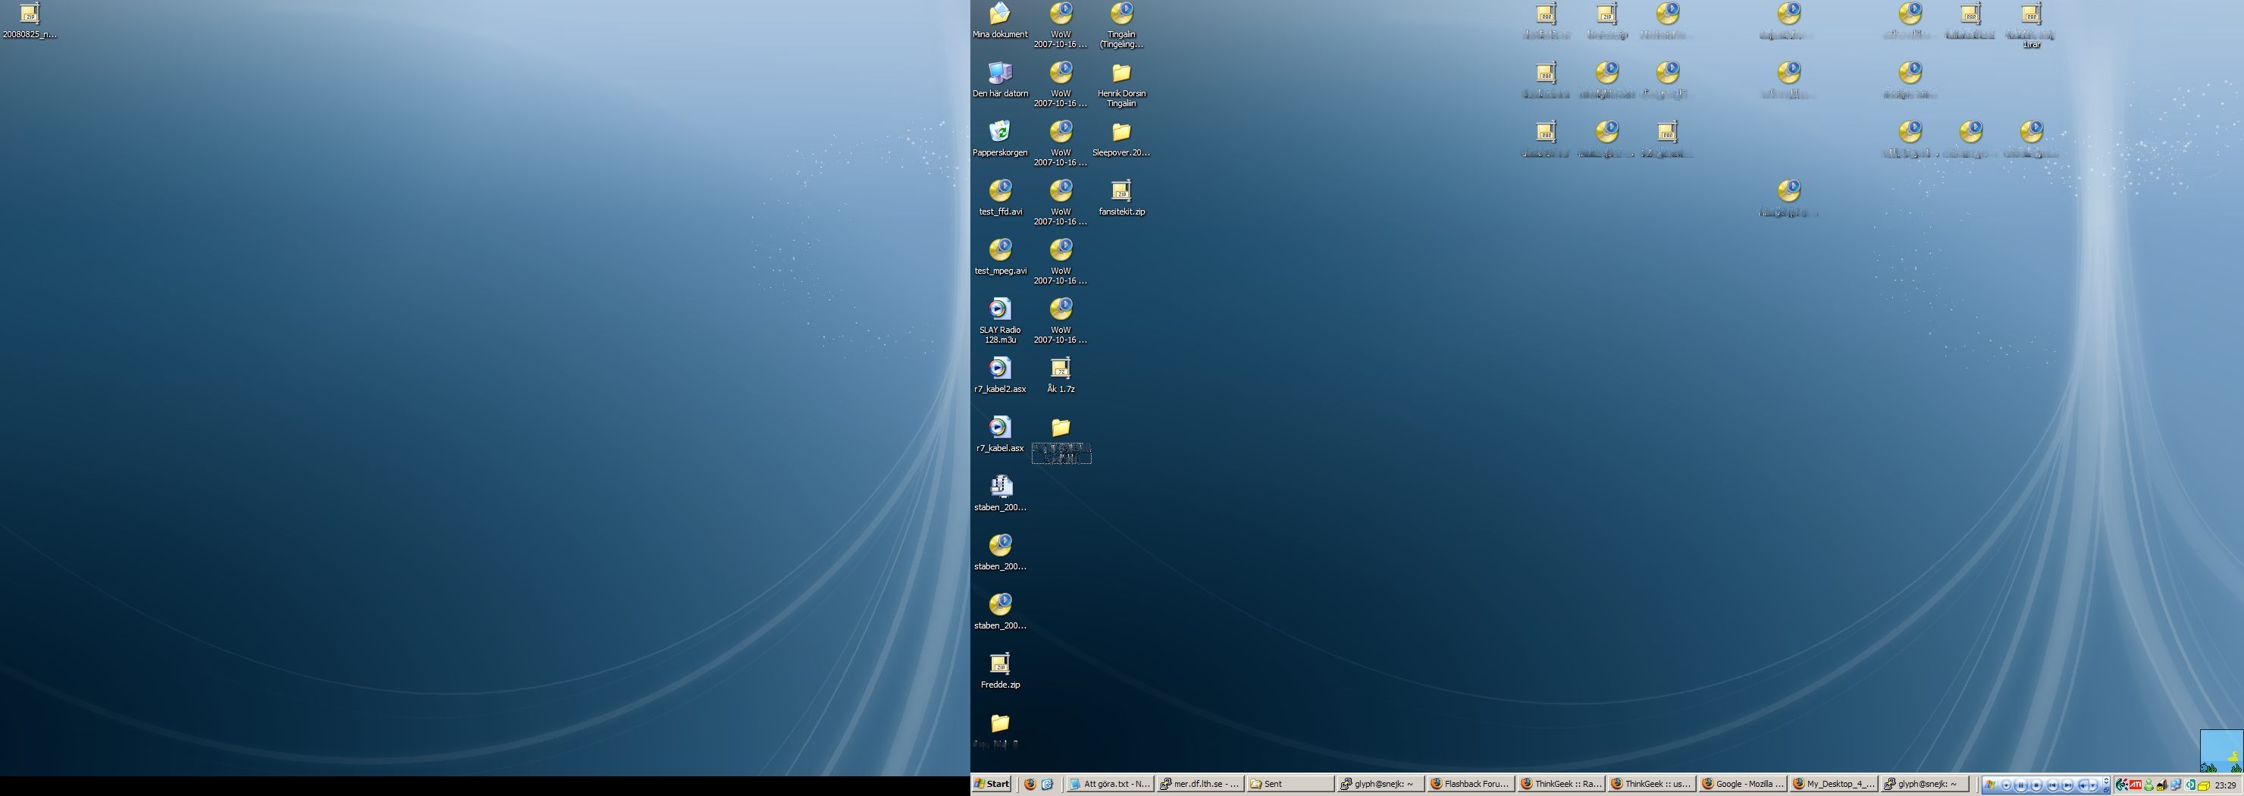Click the mailbox tray icon
The height and width of the screenshot is (796, 2244).
coord(2162,785)
